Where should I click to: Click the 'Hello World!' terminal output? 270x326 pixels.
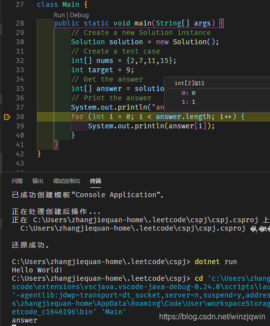(x=37, y=270)
